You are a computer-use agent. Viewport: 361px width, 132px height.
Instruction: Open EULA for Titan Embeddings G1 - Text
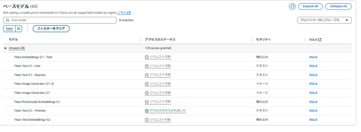313,57
